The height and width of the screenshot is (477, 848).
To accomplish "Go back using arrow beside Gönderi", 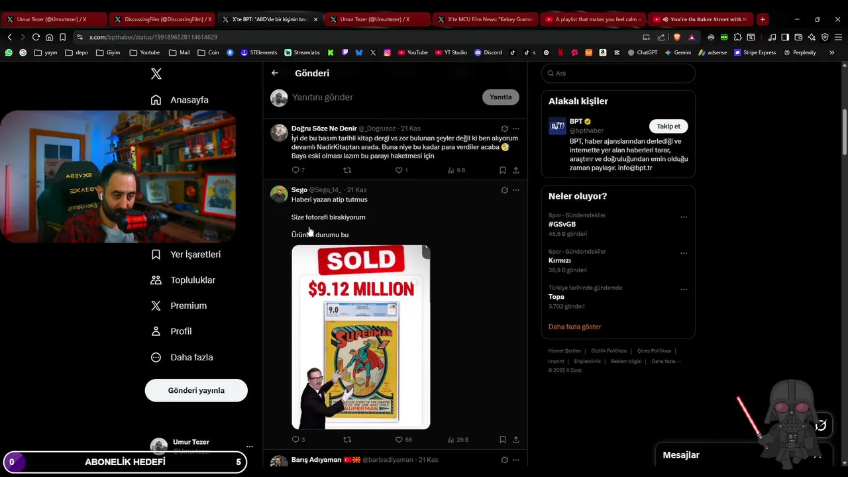I will (275, 73).
